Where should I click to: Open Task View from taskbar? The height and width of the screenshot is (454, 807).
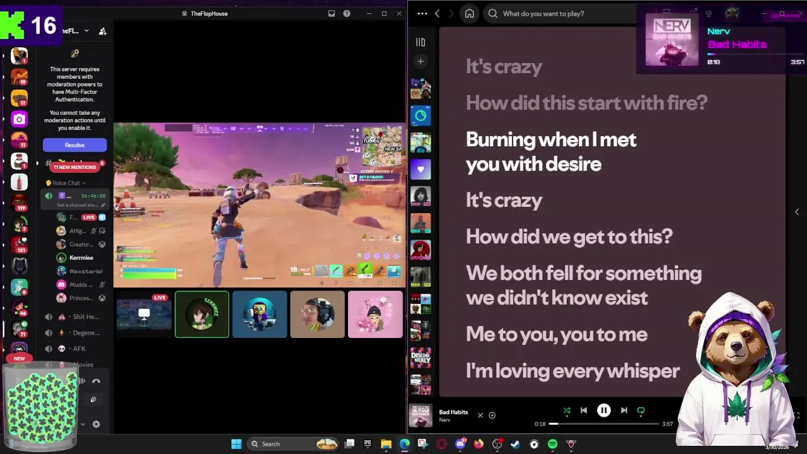click(x=349, y=444)
